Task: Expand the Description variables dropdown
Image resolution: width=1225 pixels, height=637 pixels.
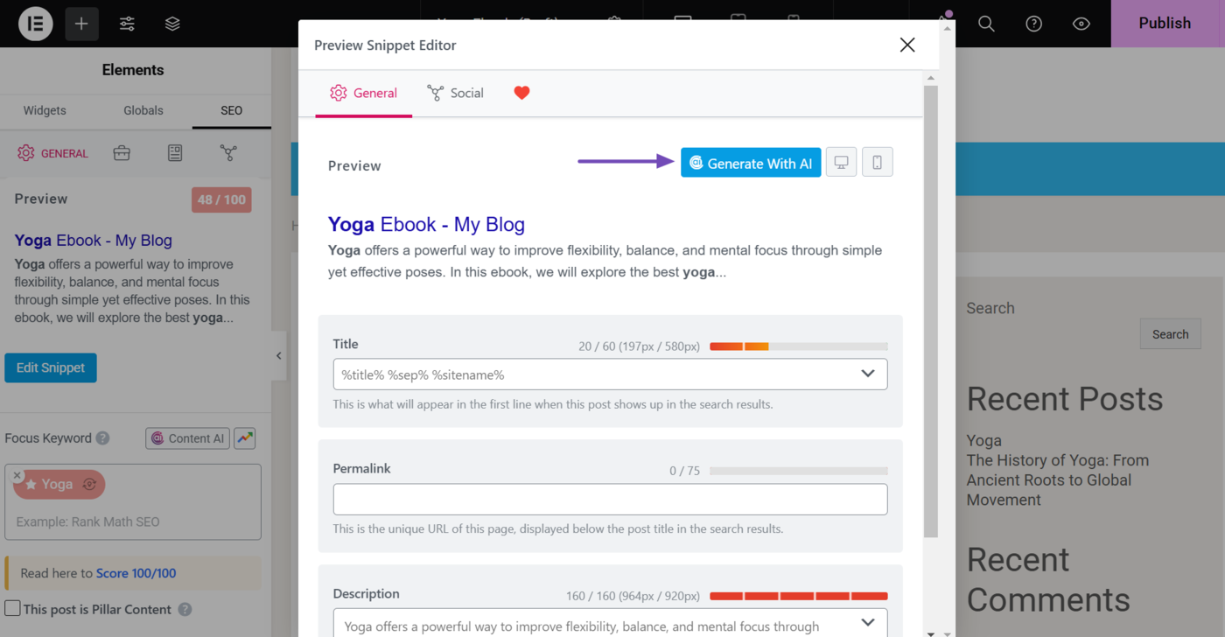Action: pyautogui.click(x=867, y=622)
